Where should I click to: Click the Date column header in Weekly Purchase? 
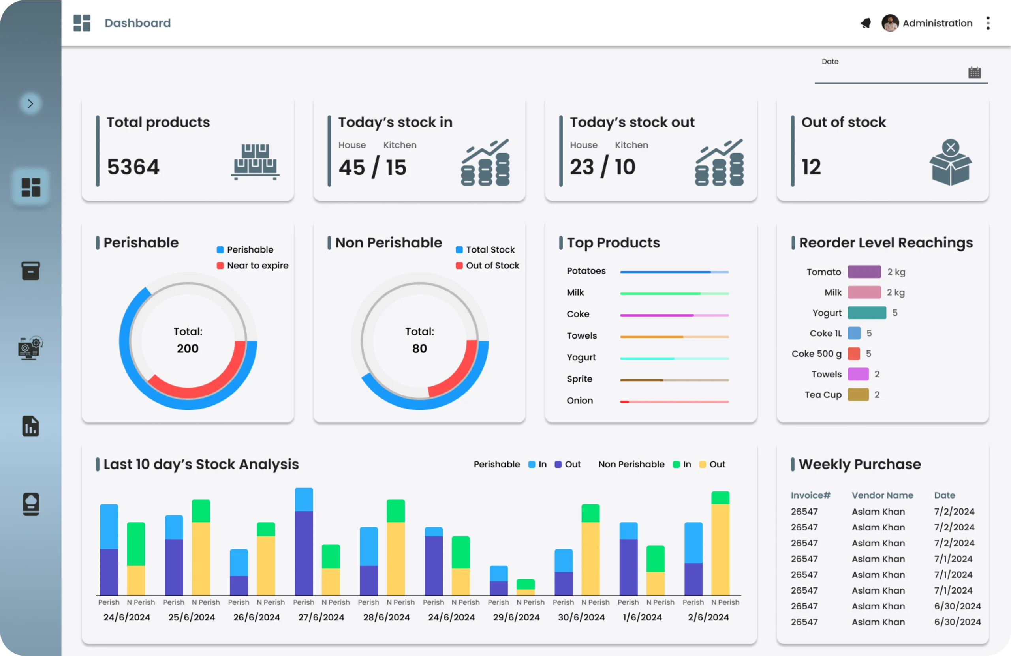pyautogui.click(x=944, y=495)
